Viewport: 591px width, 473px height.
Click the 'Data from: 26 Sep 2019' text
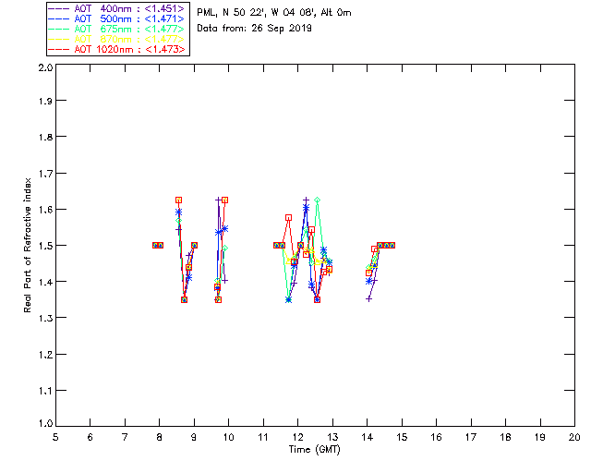coord(254,29)
